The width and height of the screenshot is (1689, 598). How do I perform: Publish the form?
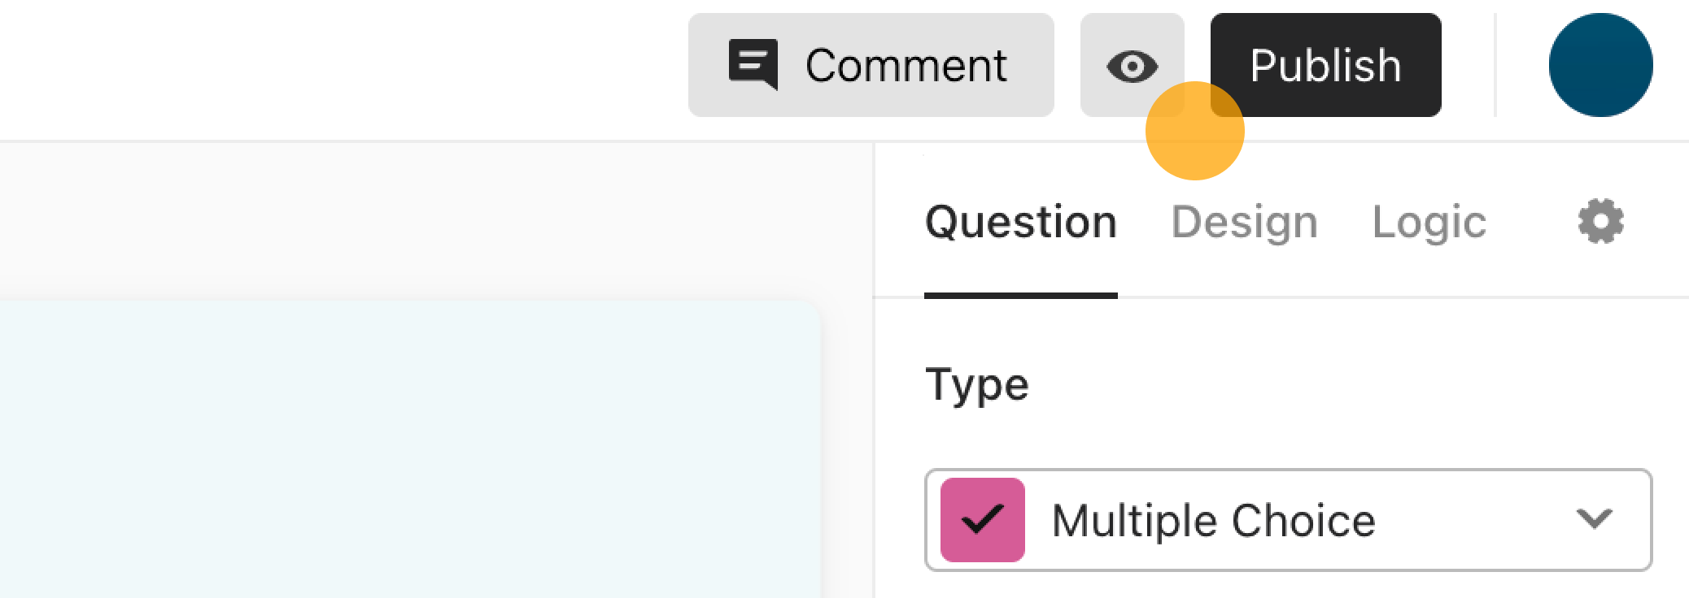pos(1325,65)
